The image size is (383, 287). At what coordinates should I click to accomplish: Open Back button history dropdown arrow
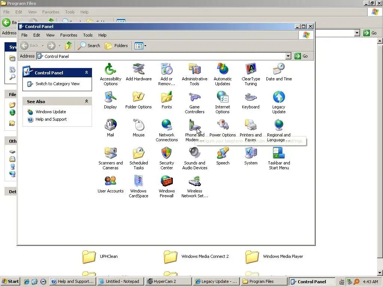coord(43,46)
